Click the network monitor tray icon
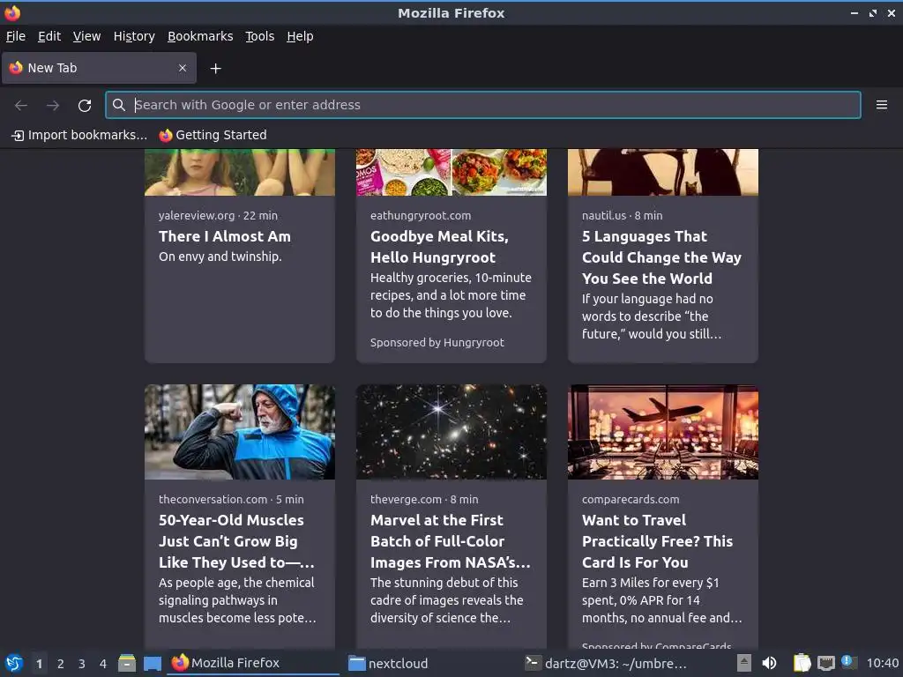The image size is (903, 677). pyautogui.click(x=825, y=663)
